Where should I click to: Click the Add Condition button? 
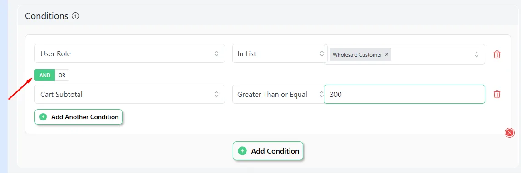(x=268, y=151)
